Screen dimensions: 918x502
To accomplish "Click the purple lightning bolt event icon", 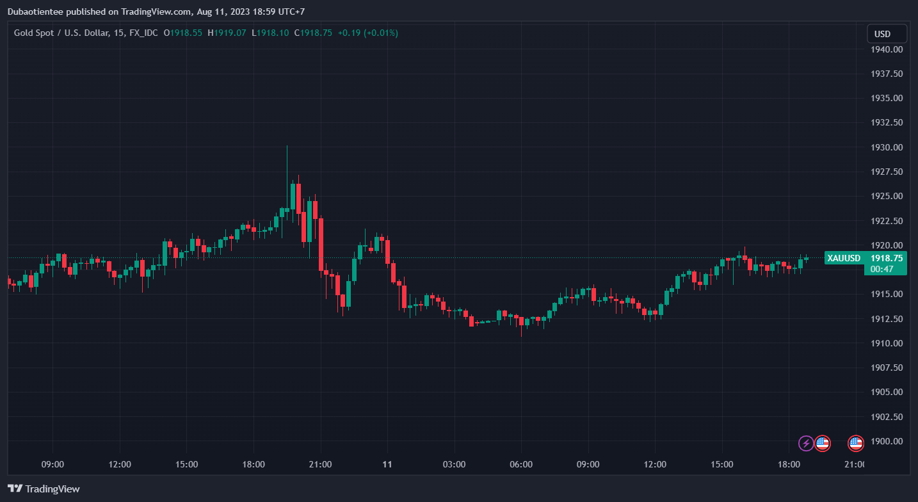I will (807, 442).
